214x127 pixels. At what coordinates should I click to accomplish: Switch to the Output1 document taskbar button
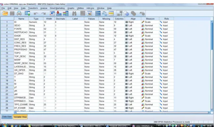coord(117,126)
